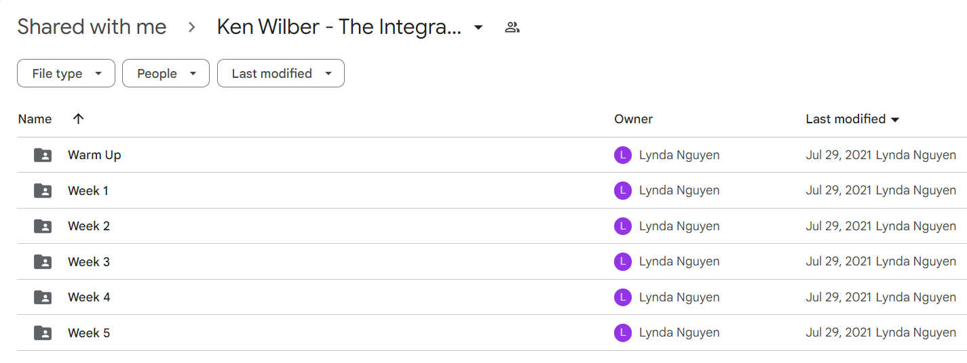Viewport: 967px width, 363px height.
Task: Click the Ken Wilber folder breadcrumb title
Action: click(339, 27)
